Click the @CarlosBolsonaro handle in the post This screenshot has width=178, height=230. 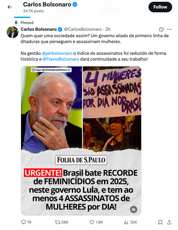click(x=83, y=29)
